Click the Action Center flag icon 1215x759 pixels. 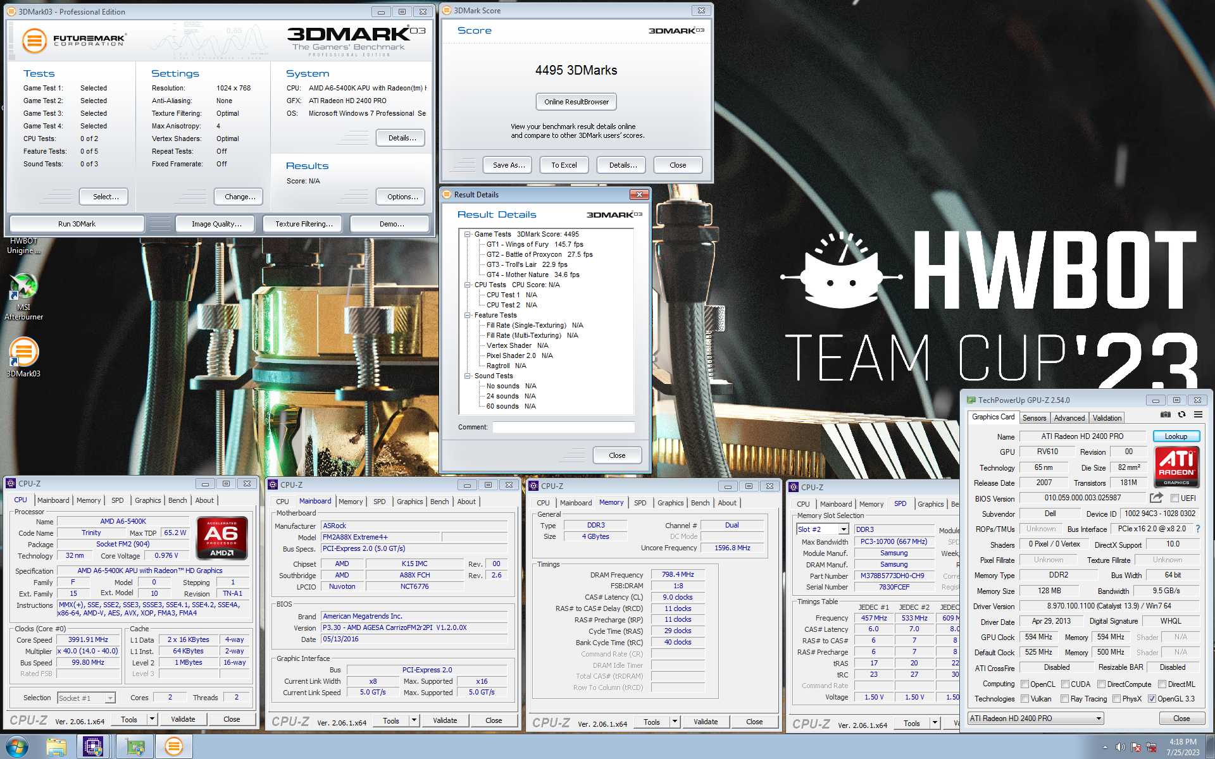(1136, 747)
